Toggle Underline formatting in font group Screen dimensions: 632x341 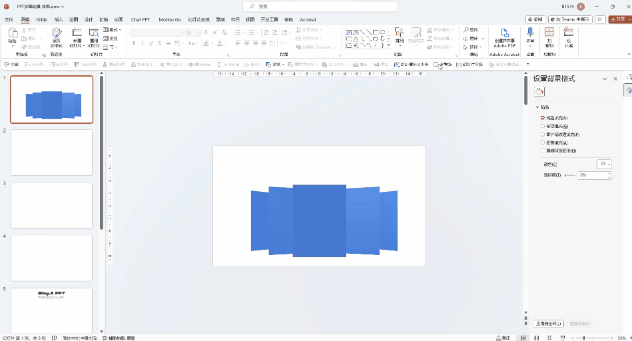pos(151,43)
